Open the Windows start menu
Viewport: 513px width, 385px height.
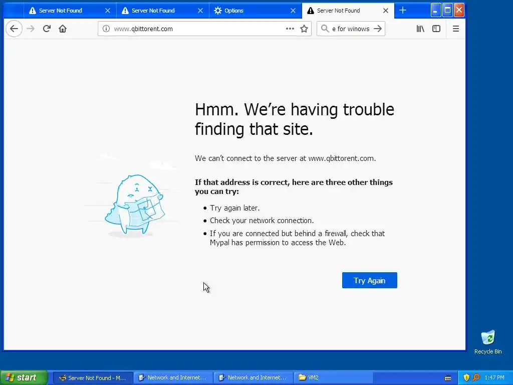click(x=24, y=377)
